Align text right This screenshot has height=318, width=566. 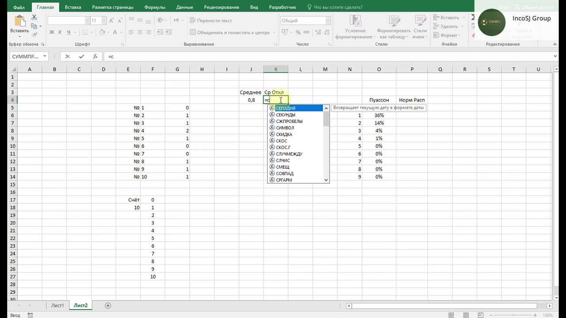148,32
